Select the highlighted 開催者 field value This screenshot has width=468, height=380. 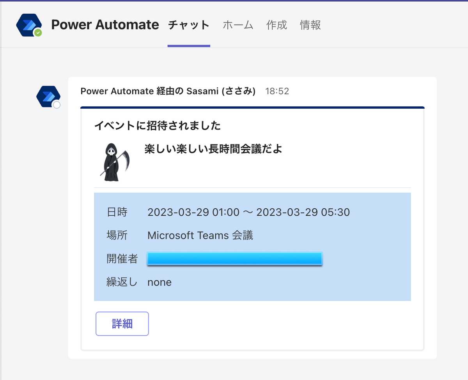point(234,258)
